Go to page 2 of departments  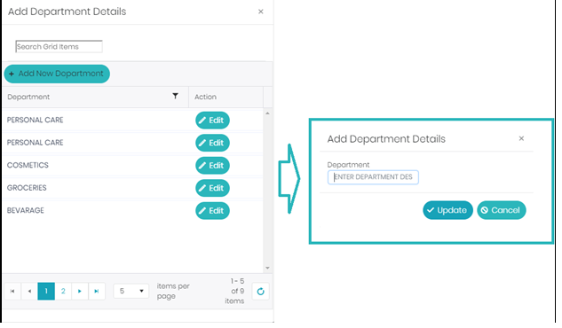[63, 291]
